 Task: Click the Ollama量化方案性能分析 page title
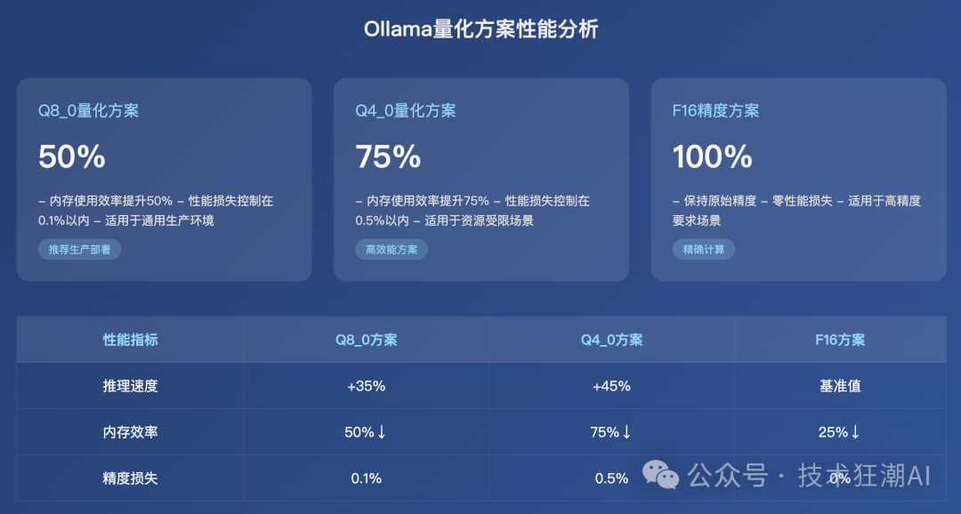click(x=480, y=29)
